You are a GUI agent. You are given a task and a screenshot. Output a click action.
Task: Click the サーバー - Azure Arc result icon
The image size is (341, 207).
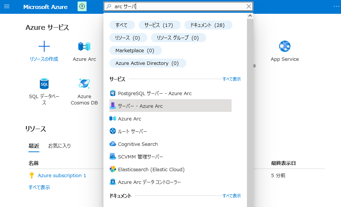pyautogui.click(x=113, y=106)
